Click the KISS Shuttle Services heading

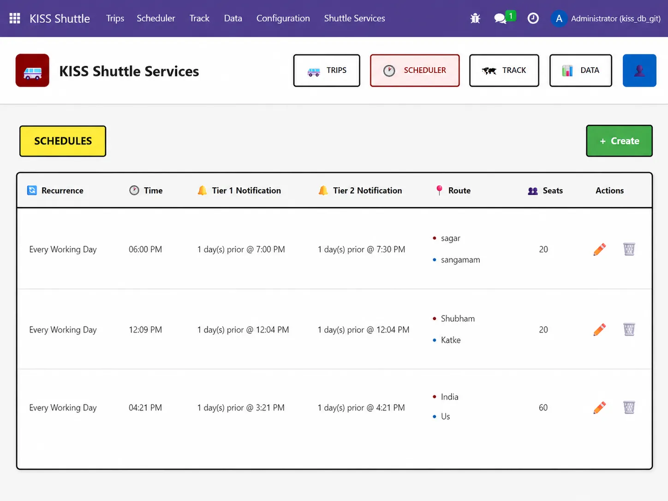[129, 71]
